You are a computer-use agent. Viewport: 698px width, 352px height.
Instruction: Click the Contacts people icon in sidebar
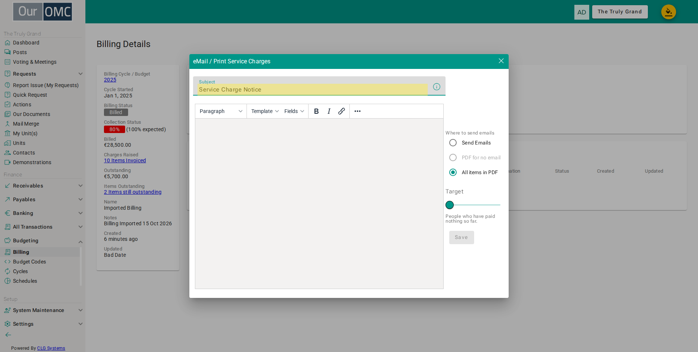tap(7, 153)
